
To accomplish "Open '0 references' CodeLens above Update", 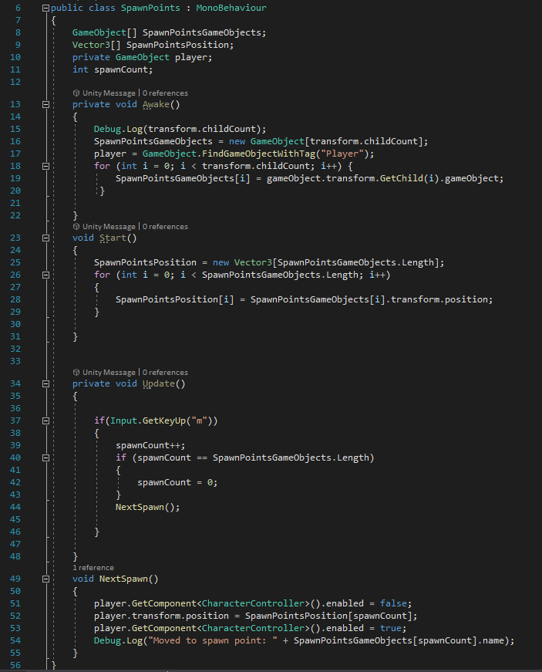I will tap(165, 373).
